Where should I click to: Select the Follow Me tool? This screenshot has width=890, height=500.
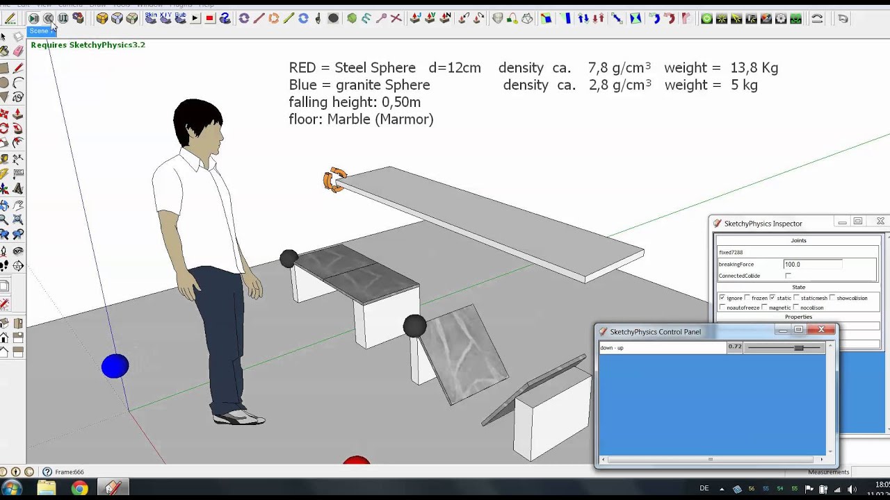(x=18, y=128)
